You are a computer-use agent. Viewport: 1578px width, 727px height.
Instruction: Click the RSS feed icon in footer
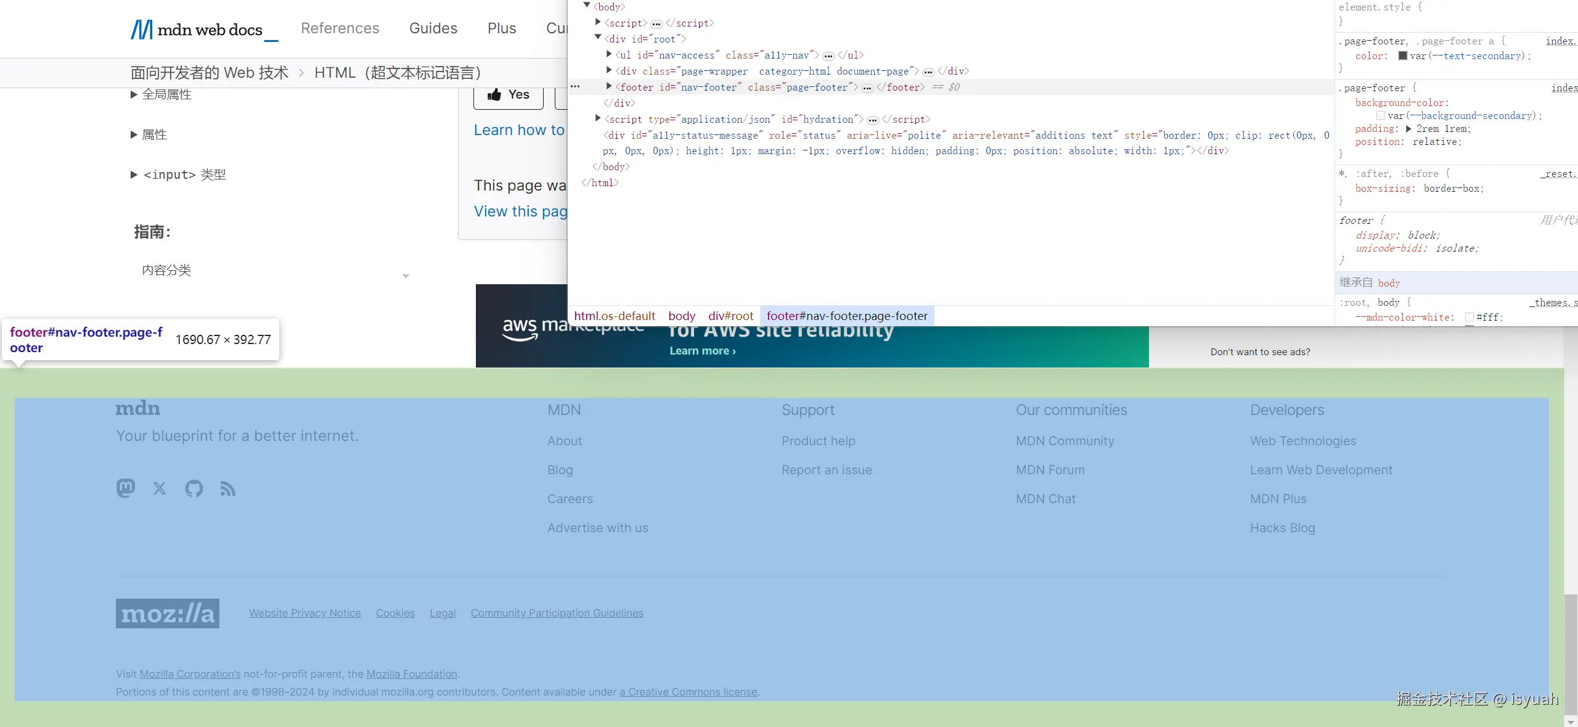(227, 488)
